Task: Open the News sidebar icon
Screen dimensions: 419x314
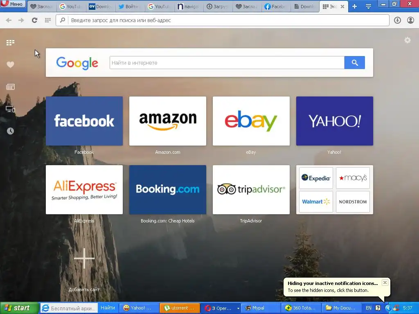Action: click(x=10, y=87)
